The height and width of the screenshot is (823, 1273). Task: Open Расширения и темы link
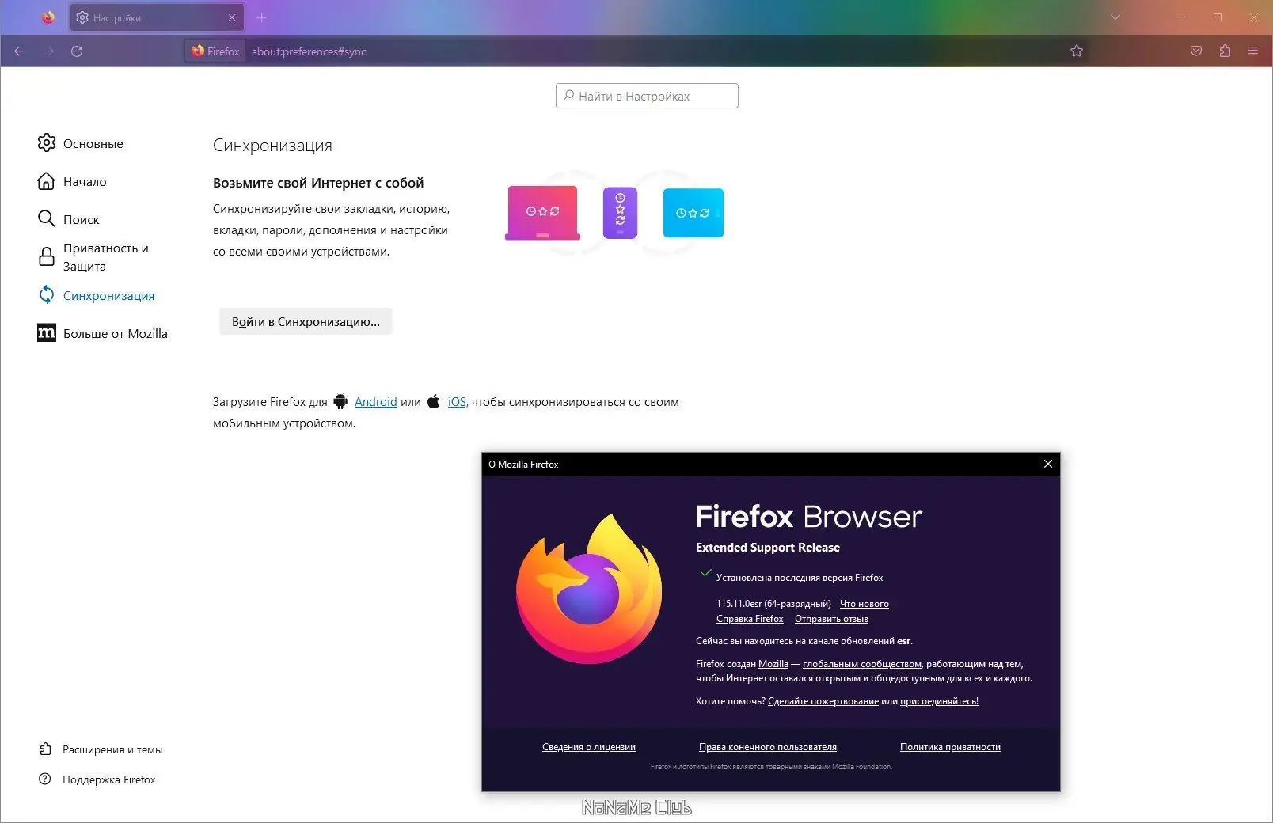[112, 749]
